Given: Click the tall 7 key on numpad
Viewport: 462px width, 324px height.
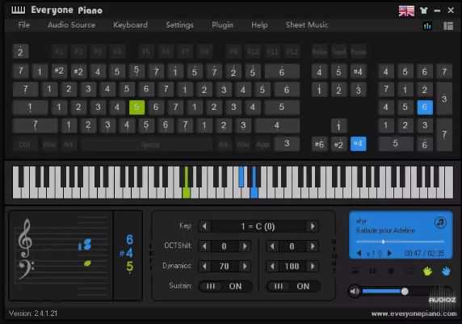Looking at the screenshot, I should tap(444, 135).
